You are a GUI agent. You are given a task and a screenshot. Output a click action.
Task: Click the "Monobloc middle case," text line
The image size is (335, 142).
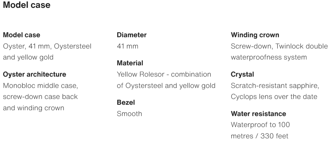[x=40, y=86]
